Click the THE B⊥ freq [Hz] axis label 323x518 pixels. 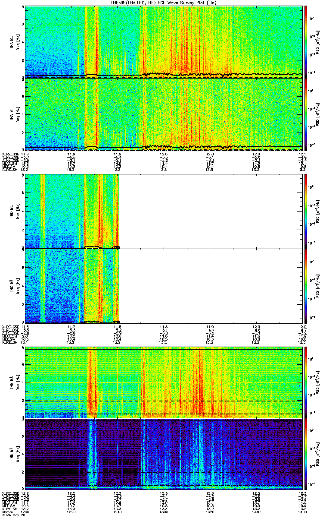[14, 382]
